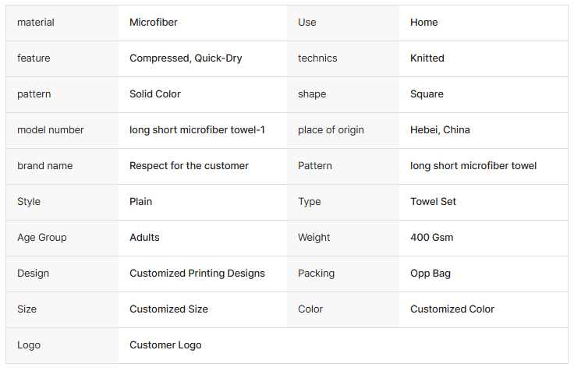574x371 pixels.
Task: Click the Microfiber material value
Action: pyautogui.click(x=154, y=23)
